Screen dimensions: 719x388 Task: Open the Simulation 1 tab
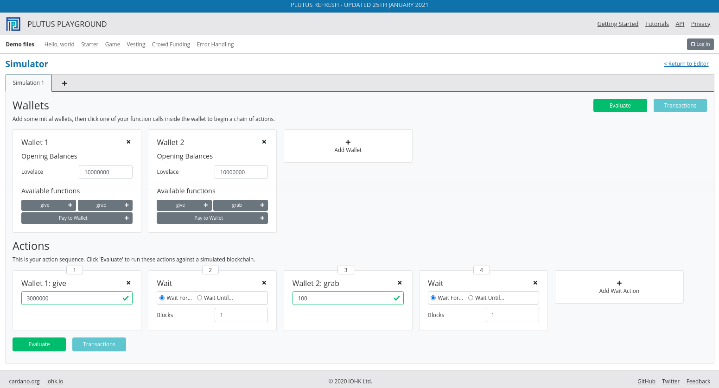tap(29, 83)
